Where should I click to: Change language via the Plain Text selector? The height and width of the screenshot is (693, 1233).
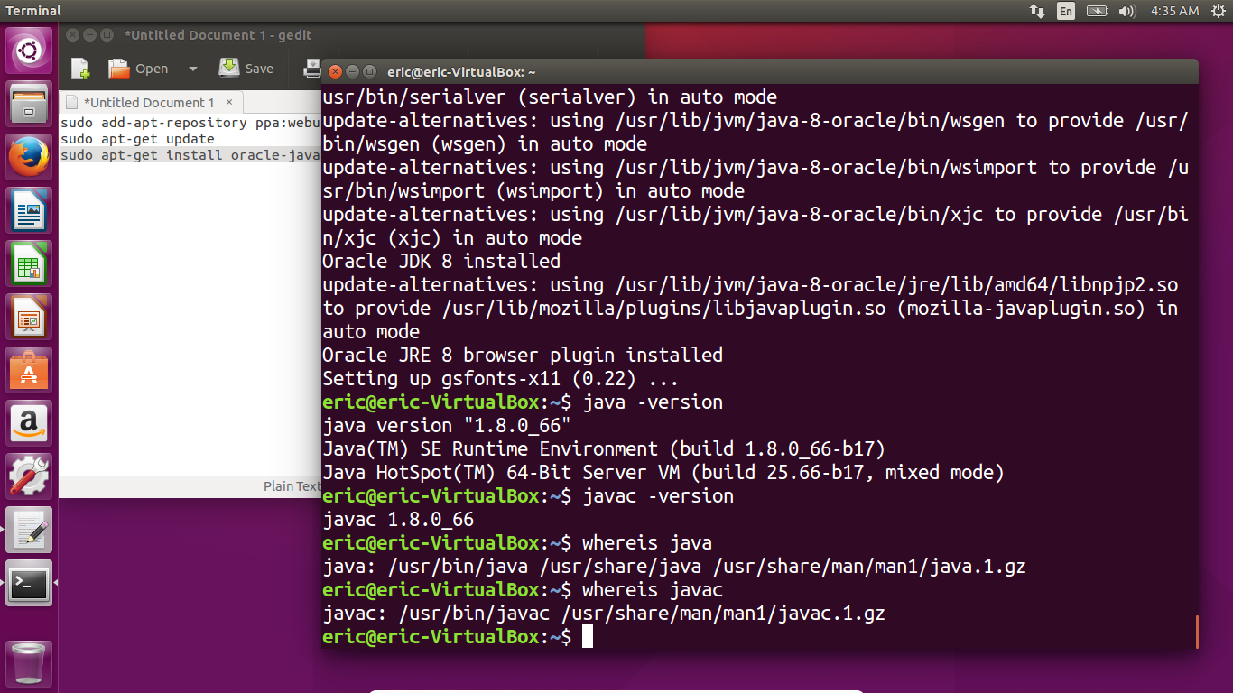292,485
